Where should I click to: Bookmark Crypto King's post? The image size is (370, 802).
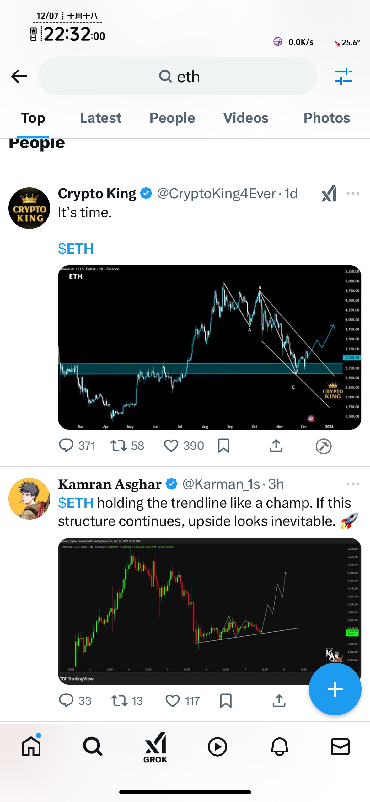223,446
